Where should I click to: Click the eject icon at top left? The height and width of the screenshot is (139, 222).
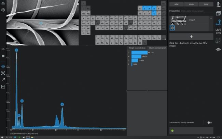(3, 3)
